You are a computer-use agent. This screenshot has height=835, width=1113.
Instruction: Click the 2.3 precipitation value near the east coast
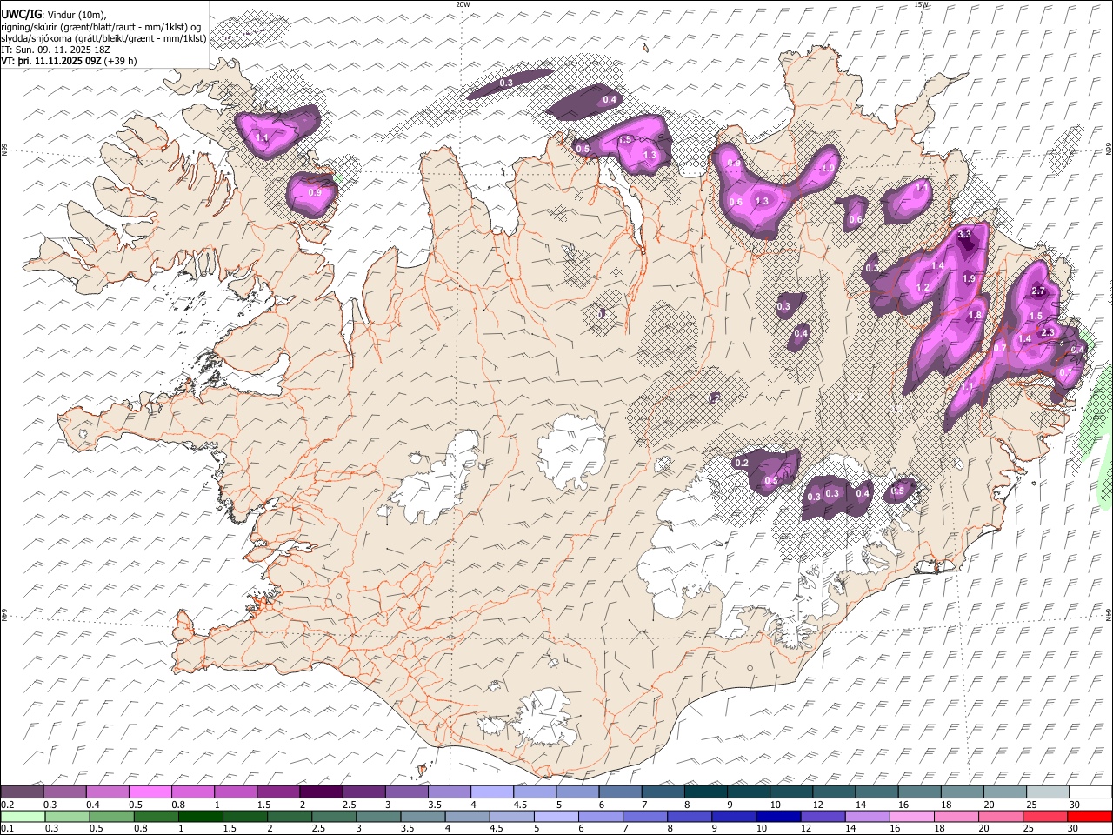[x=1047, y=332]
